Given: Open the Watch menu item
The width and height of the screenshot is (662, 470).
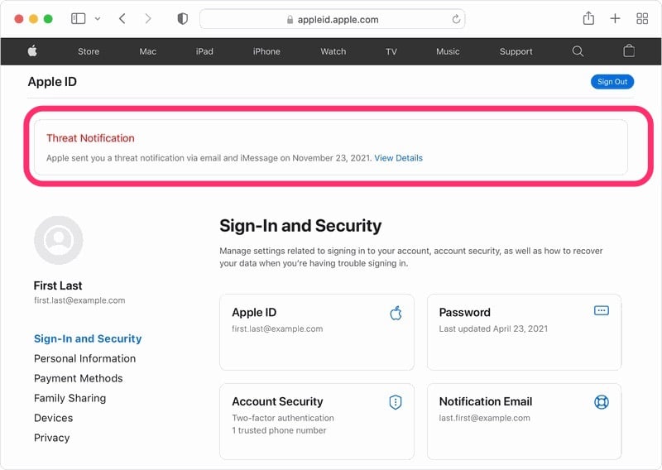Looking at the screenshot, I should (333, 51).
